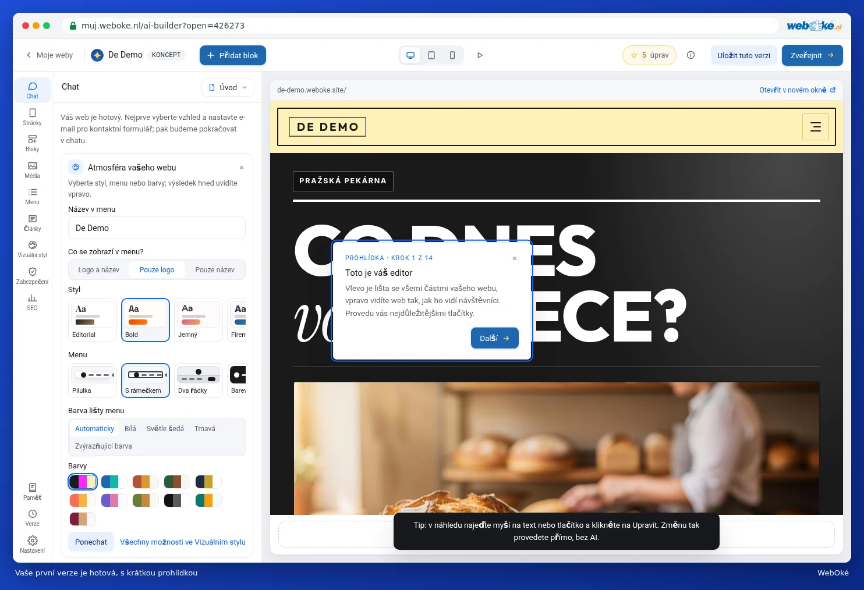The height and width of the screenshot is (590, 864).
Task: Select the Pouze název option
Action: (215, 270)
